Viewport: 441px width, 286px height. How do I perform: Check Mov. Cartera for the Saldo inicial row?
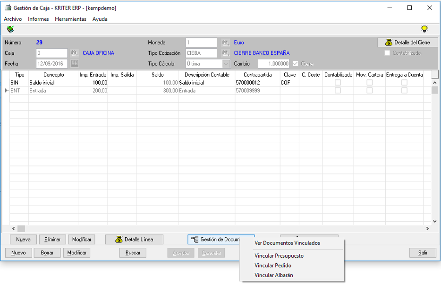tap(370, 82)
